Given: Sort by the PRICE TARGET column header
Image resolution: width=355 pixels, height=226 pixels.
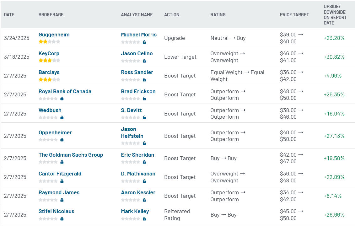Looking at the screenshot, I should [x=294, y=15].
